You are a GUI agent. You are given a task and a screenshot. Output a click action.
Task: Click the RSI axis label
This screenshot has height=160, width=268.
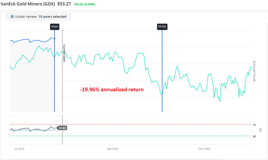coord(260,130)
